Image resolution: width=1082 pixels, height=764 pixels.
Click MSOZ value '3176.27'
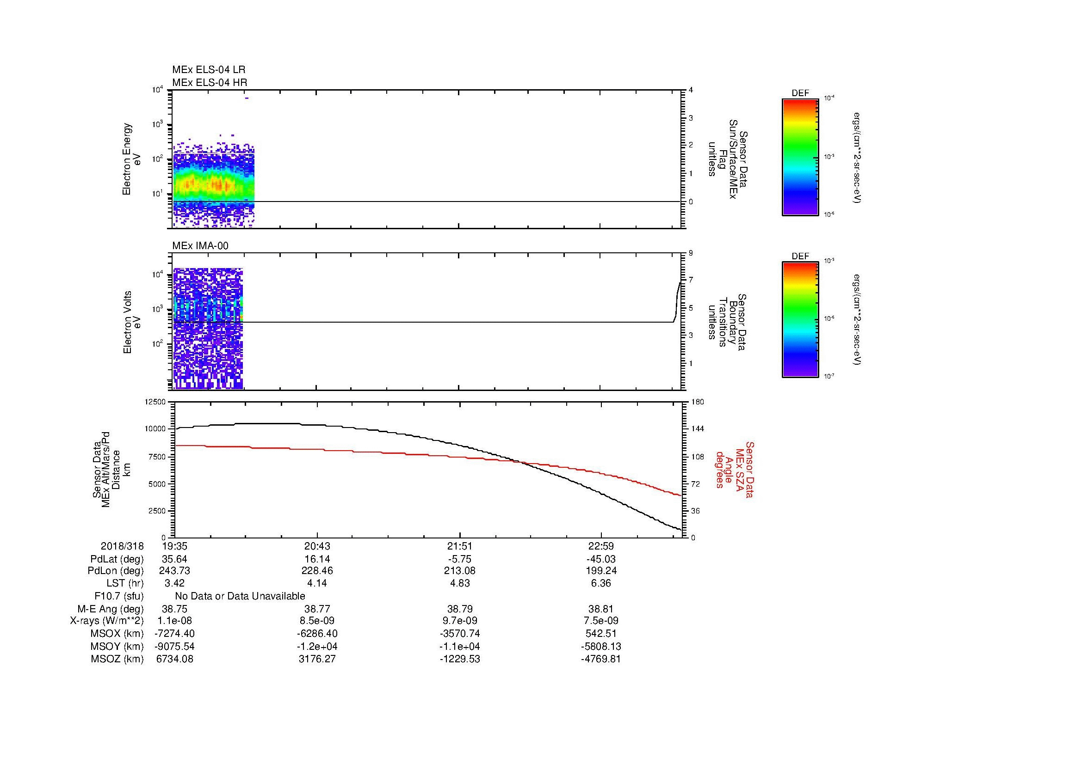click(x=317, y=659)
